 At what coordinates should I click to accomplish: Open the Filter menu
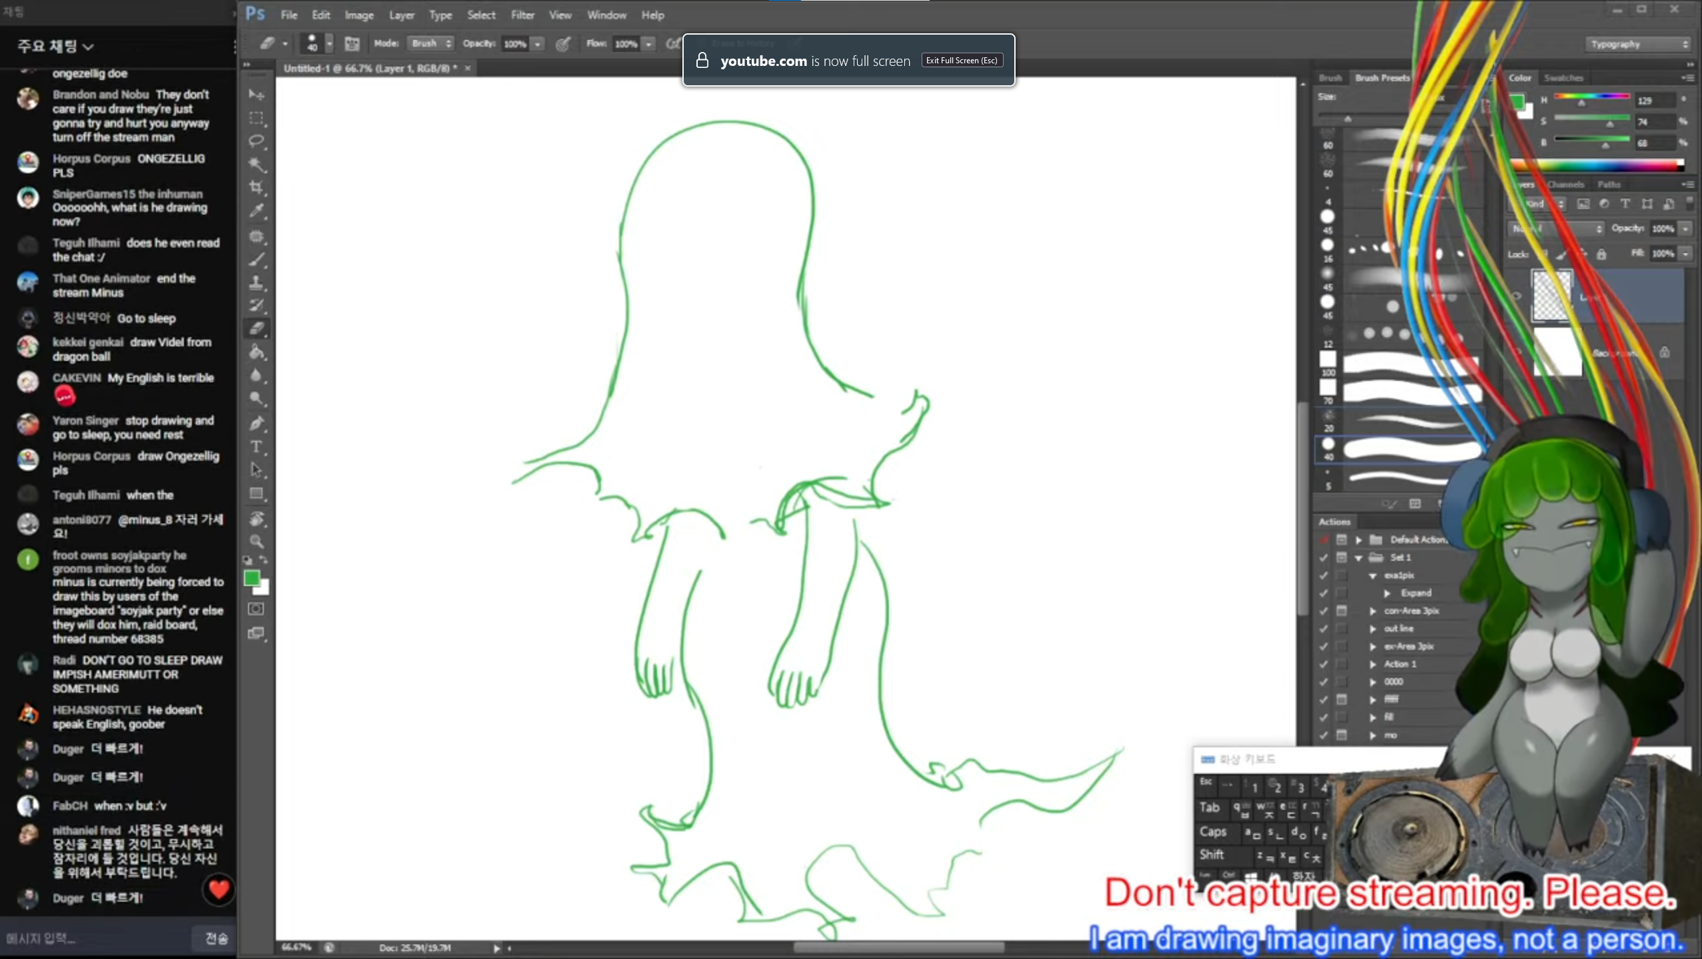(522, 15)
